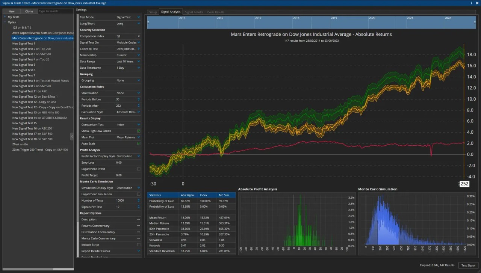Image resolution: width=481 pixels, height=273 pixels.
Task: Open Distribution Commentary ellipsis editor
Action: pyautogui.click(x=138, y=232)
